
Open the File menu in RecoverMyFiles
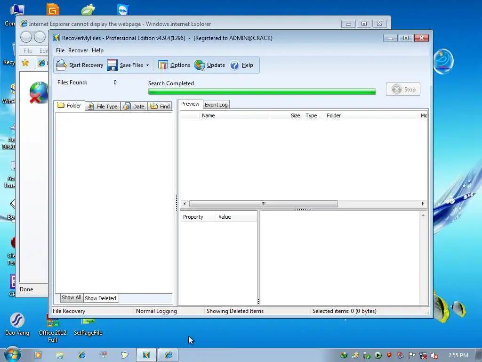[60, 50]
